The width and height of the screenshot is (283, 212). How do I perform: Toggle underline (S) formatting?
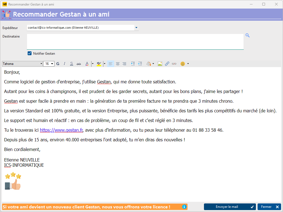(72, 64)
